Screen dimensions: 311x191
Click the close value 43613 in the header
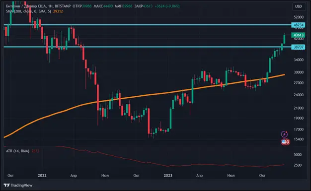pyautogui.click(x=148, y=6)
